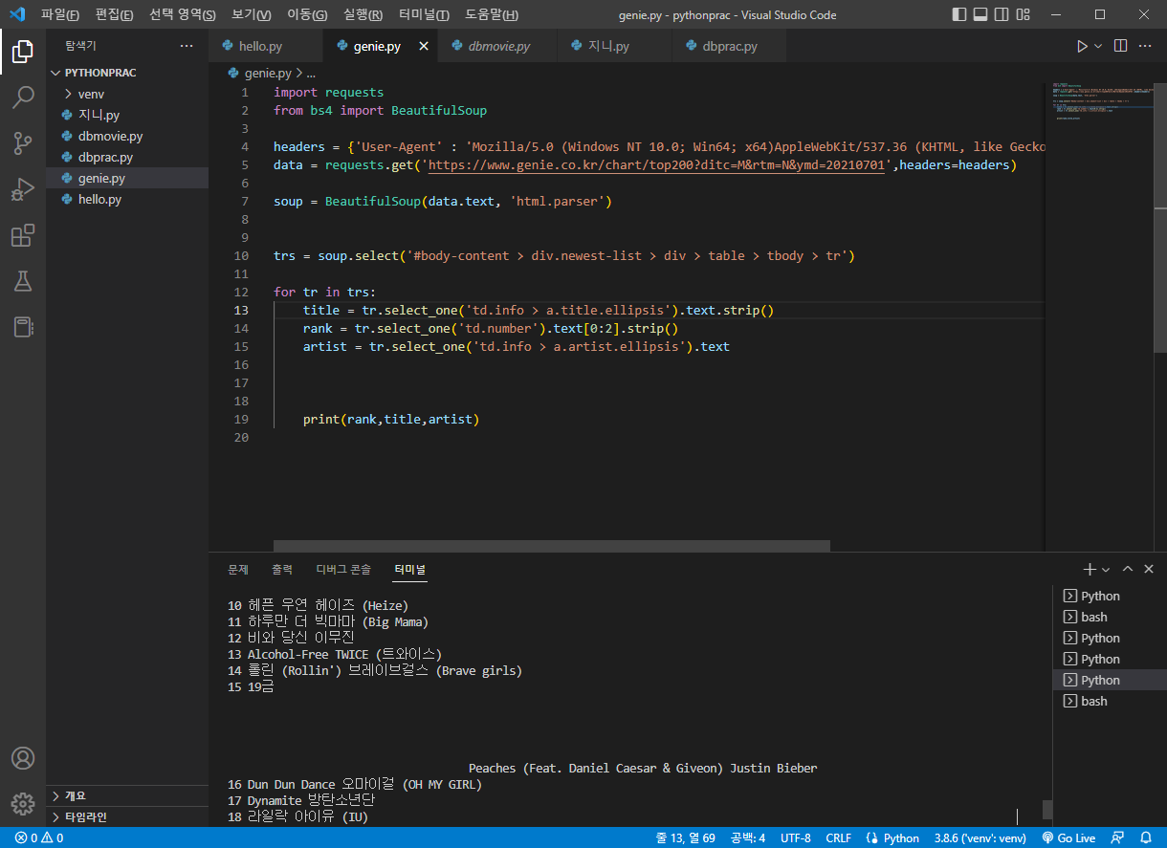Click the editor horizontal scrollbar
The height and width of the screenshot is (848, 1167).
pyautogui.click(x=552, y=546)
